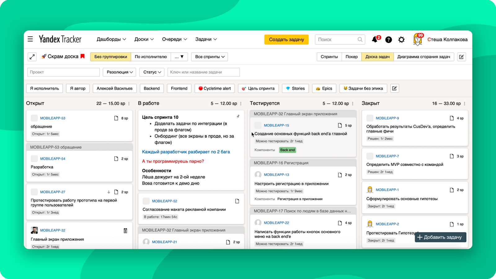Viewport: 496px width, 279px height.
Task: Toggle Frontend quick filter
Action: 179,88
